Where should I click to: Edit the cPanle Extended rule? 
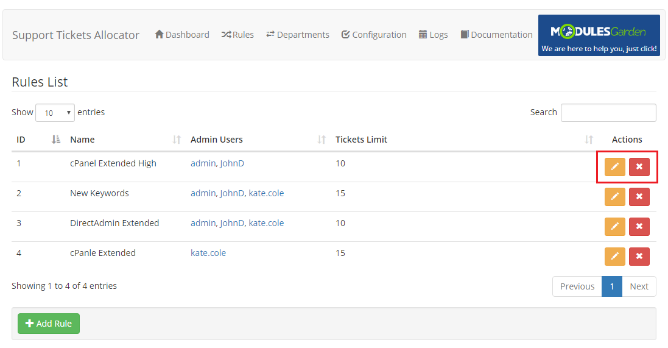click(614, 256)
